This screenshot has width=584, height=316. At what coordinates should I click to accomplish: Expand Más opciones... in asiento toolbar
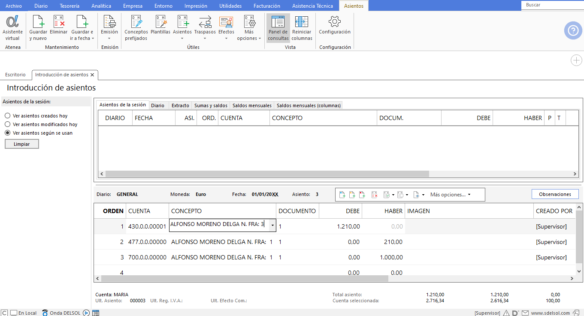450,194
